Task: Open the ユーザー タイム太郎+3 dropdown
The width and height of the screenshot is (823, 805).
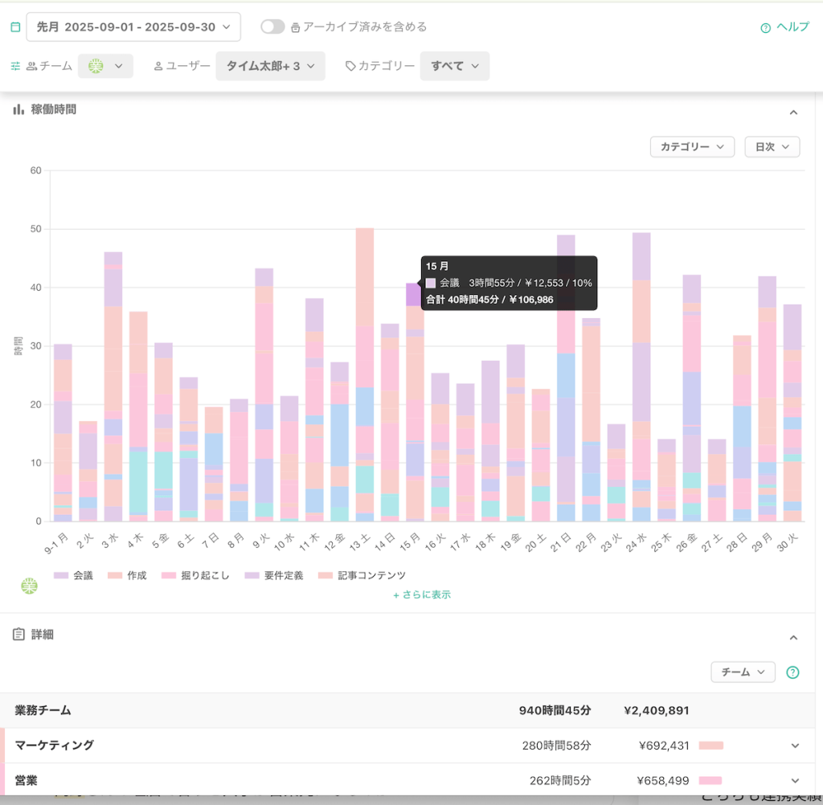Action: 270,66
